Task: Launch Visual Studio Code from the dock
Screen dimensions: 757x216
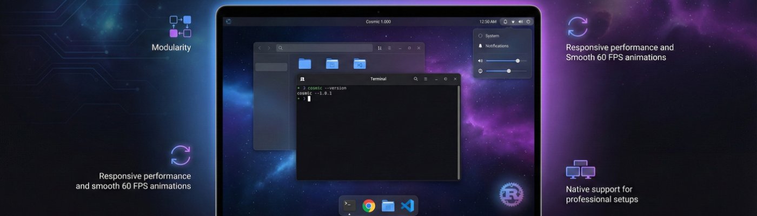Action: 407,206
